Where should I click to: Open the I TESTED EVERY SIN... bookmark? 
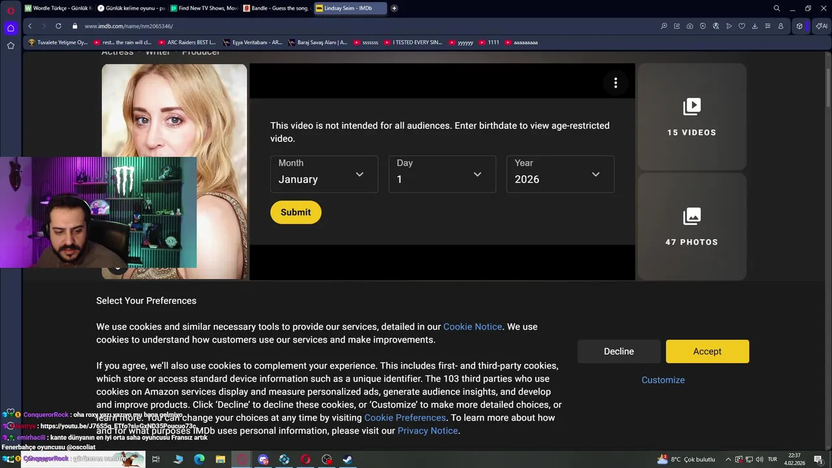413,42
